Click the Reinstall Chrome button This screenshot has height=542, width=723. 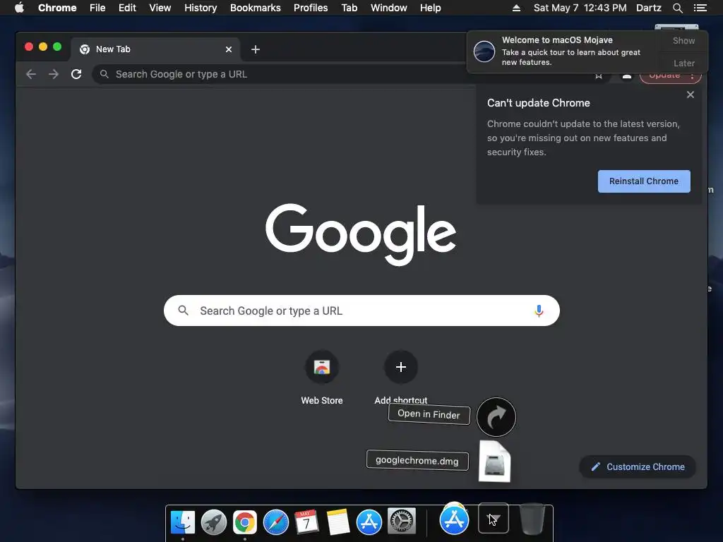pos(644,181)
